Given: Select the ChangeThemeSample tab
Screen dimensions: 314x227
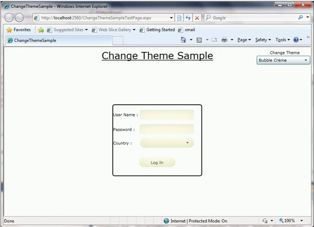Looking at the screenshot, I should pos(58,40).
